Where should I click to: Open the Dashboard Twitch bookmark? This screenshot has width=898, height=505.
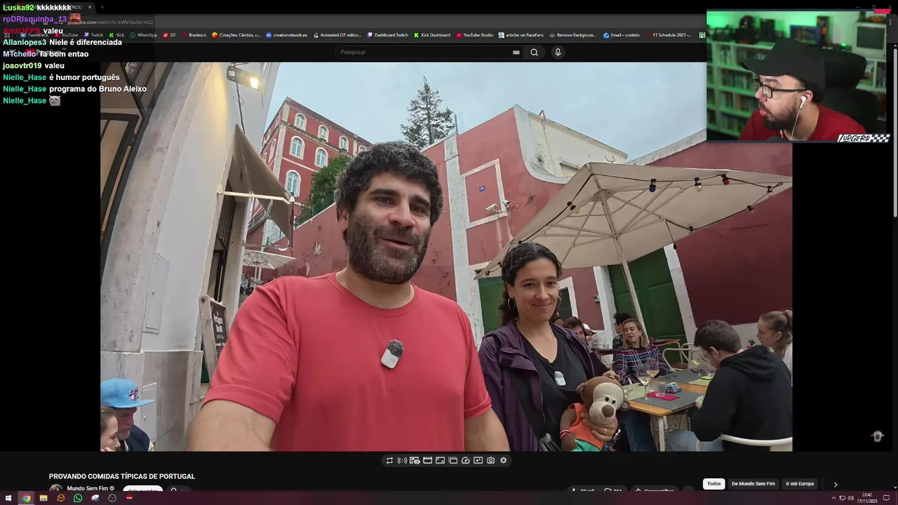tap(387, 35)
